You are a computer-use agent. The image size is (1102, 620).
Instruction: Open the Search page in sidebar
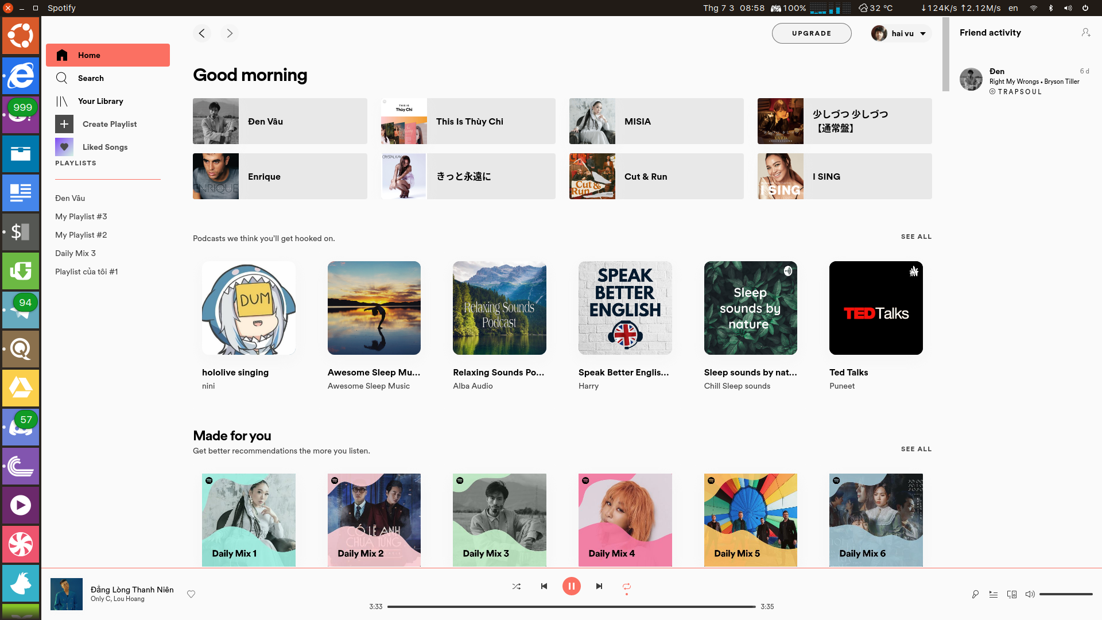click(x=108, y=78)
